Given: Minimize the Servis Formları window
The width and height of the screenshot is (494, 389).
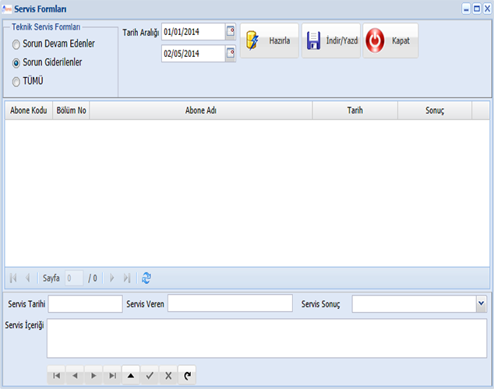Looking at the screenshot, I should point(466,9).
